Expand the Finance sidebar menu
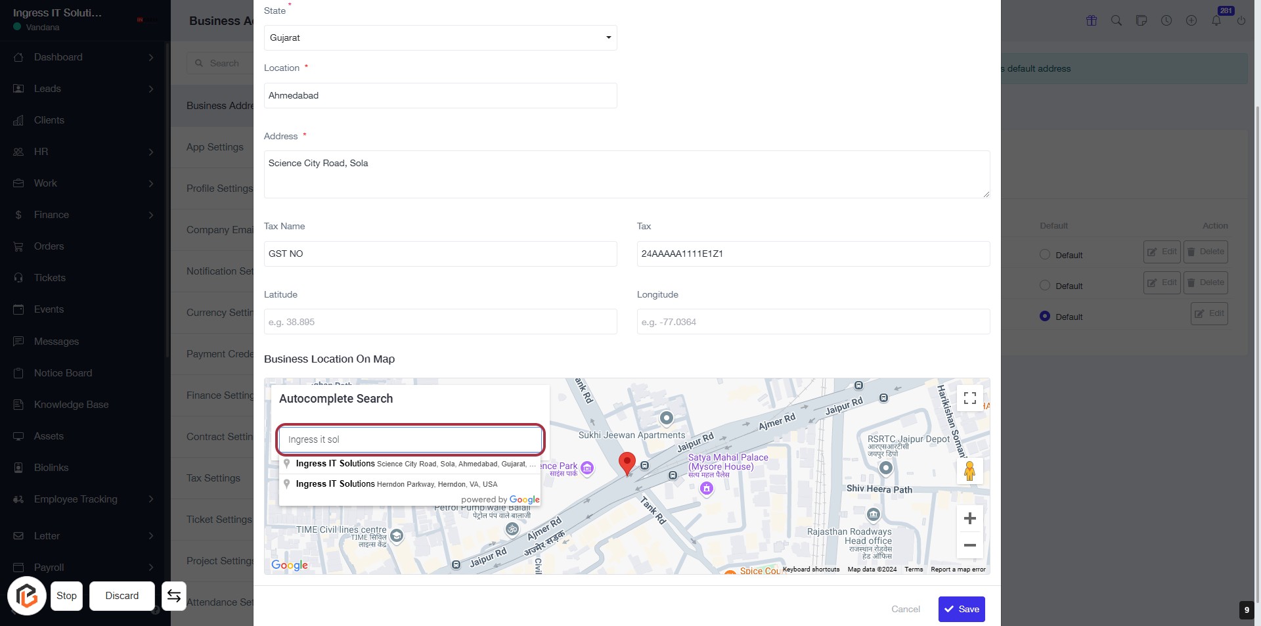 pos(84,215)
